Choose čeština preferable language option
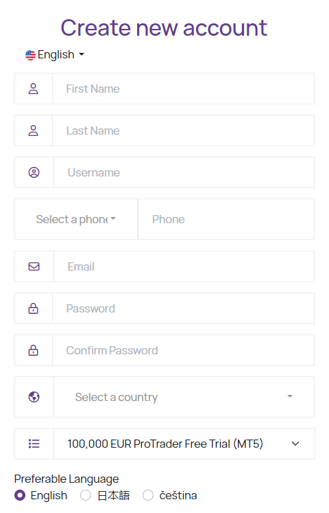The height and width of the screenshot is (513, 329). click(148, 495)
